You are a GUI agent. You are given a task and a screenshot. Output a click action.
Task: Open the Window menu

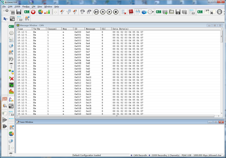[48, 7]
